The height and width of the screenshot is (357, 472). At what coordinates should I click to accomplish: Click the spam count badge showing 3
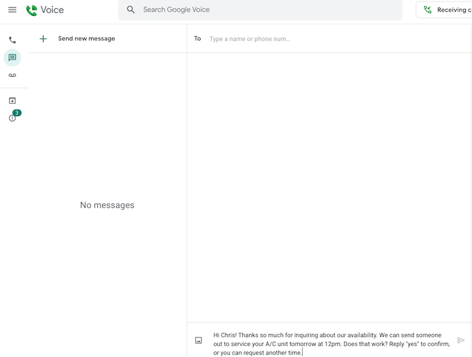pos(17,113)
